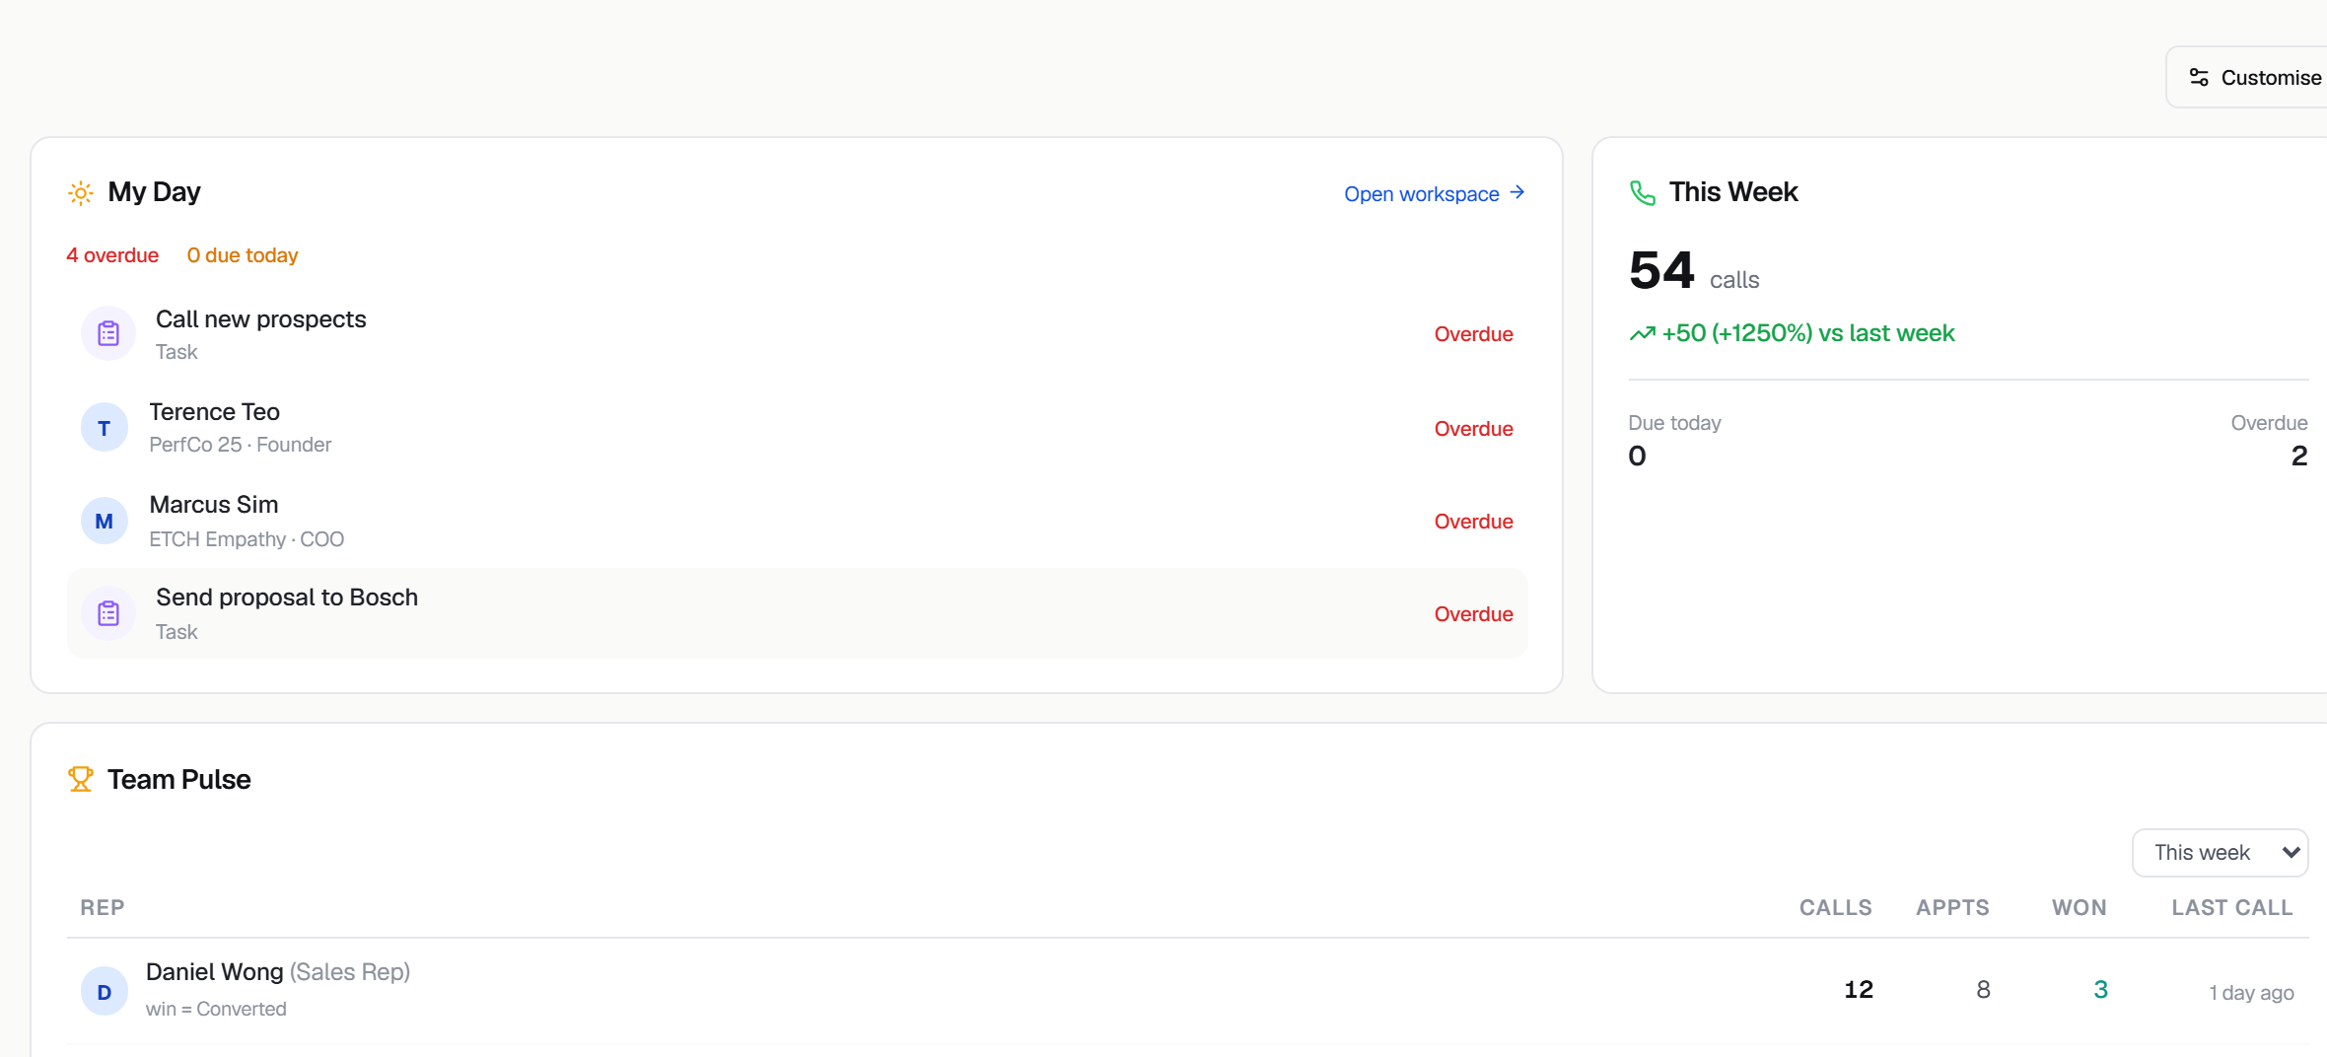Click the Due today count in This Week
The width and height of the screenshot is (2327, 1057).
pyautogui.click(x=1637, y=456)
